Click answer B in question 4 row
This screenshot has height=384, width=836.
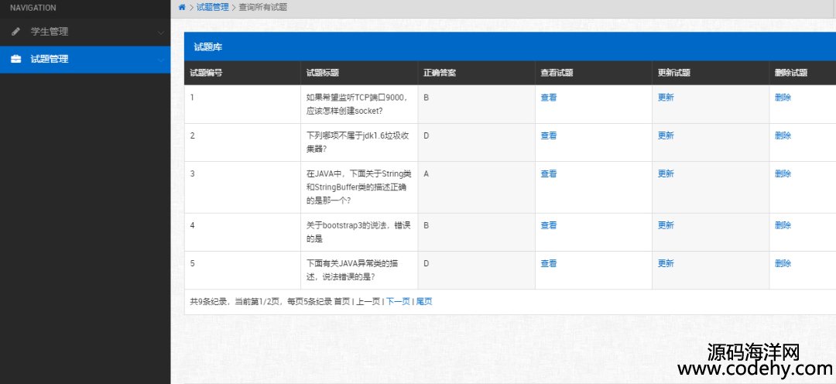pyautogui.click(x=427, y=225)
